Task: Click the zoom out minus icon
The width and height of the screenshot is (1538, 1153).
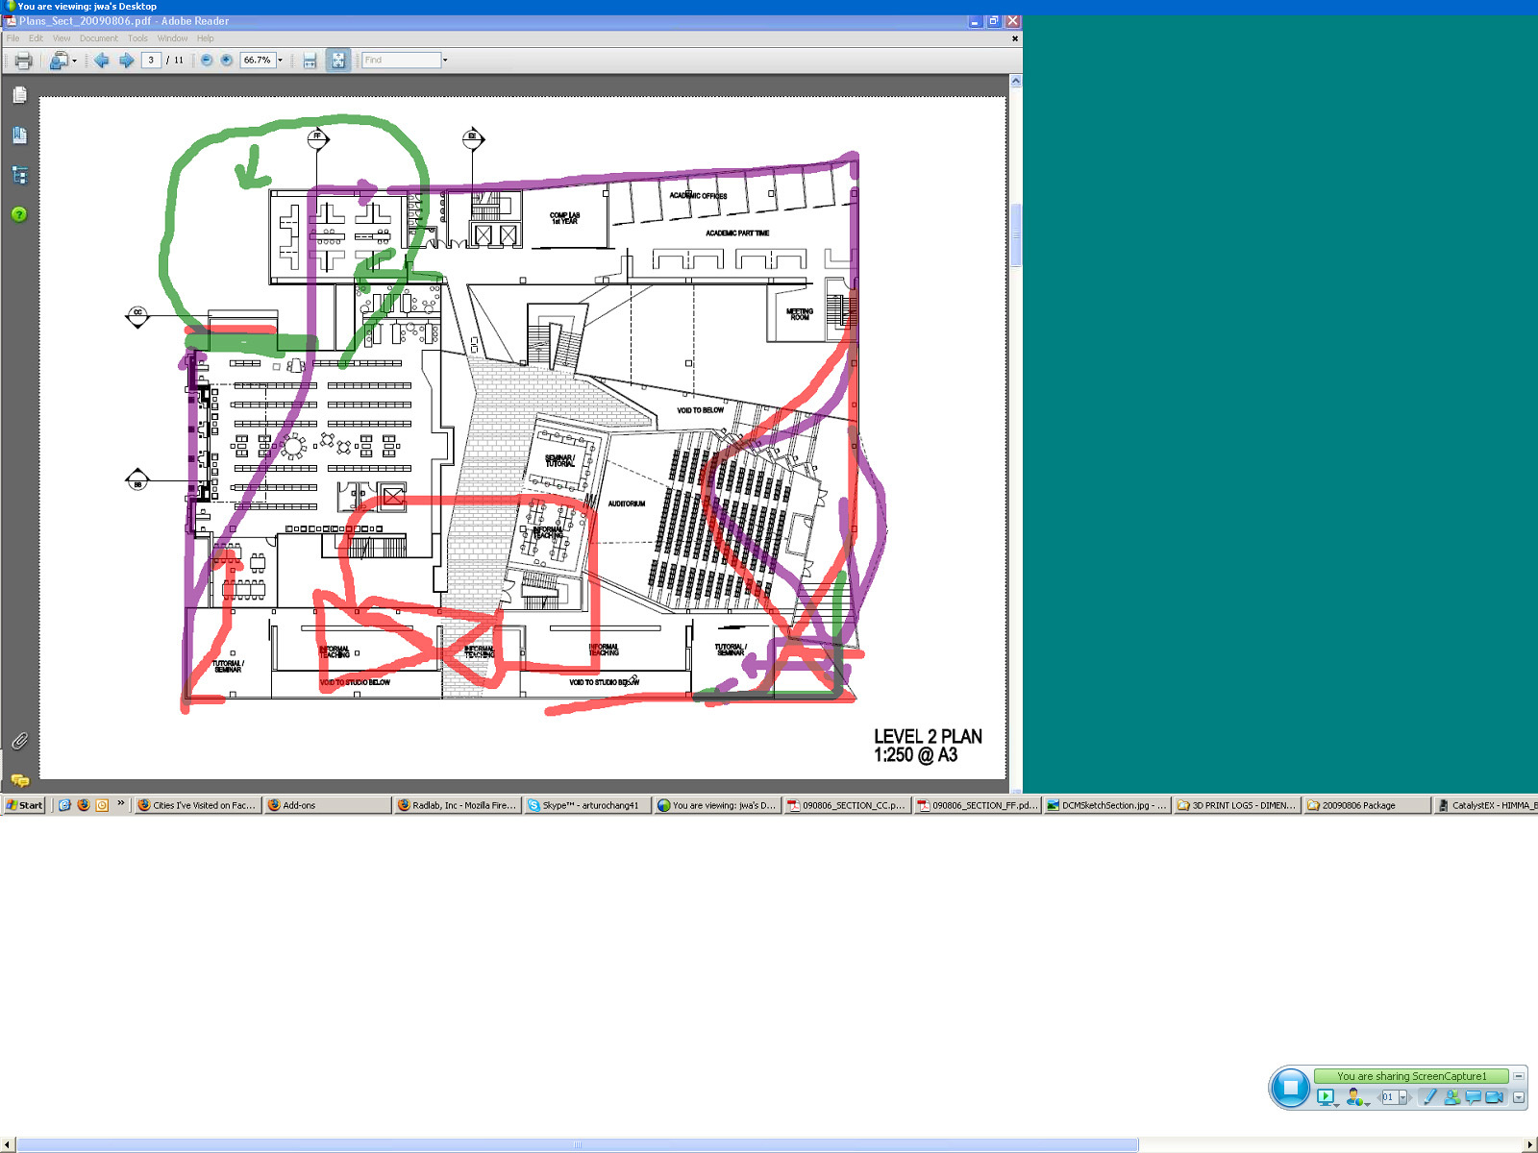Action: click(x=207, y=60)
